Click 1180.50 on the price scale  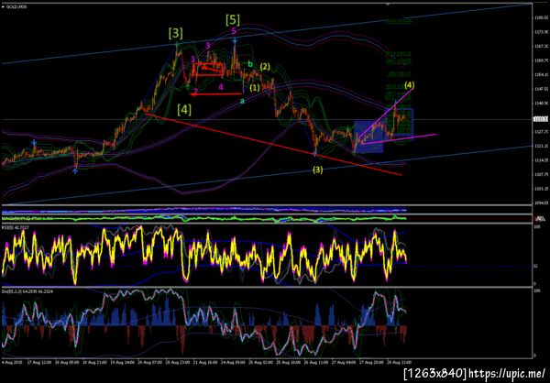click(x=540, y=17)
